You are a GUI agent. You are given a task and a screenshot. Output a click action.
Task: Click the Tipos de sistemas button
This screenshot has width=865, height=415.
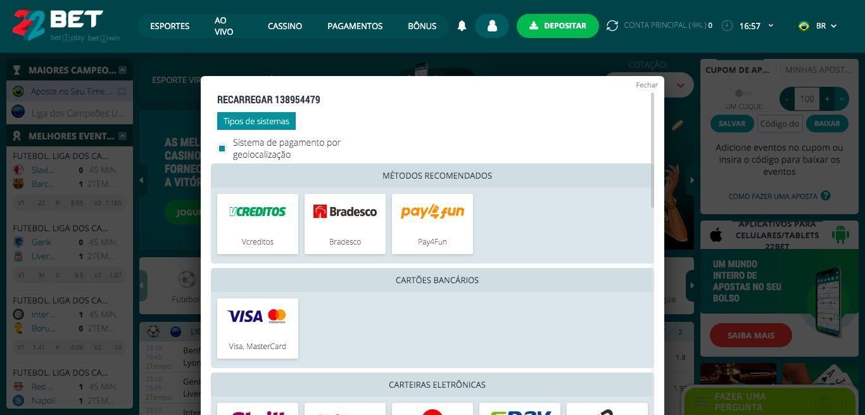pos(256,121)
